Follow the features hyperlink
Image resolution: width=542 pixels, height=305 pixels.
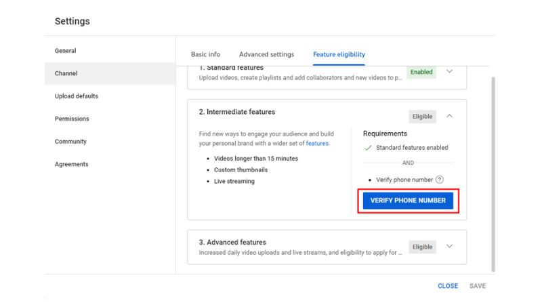point(317,143)
